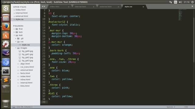
Task: Switch to Sublime Text dock icon
Action: pos(6,80)
